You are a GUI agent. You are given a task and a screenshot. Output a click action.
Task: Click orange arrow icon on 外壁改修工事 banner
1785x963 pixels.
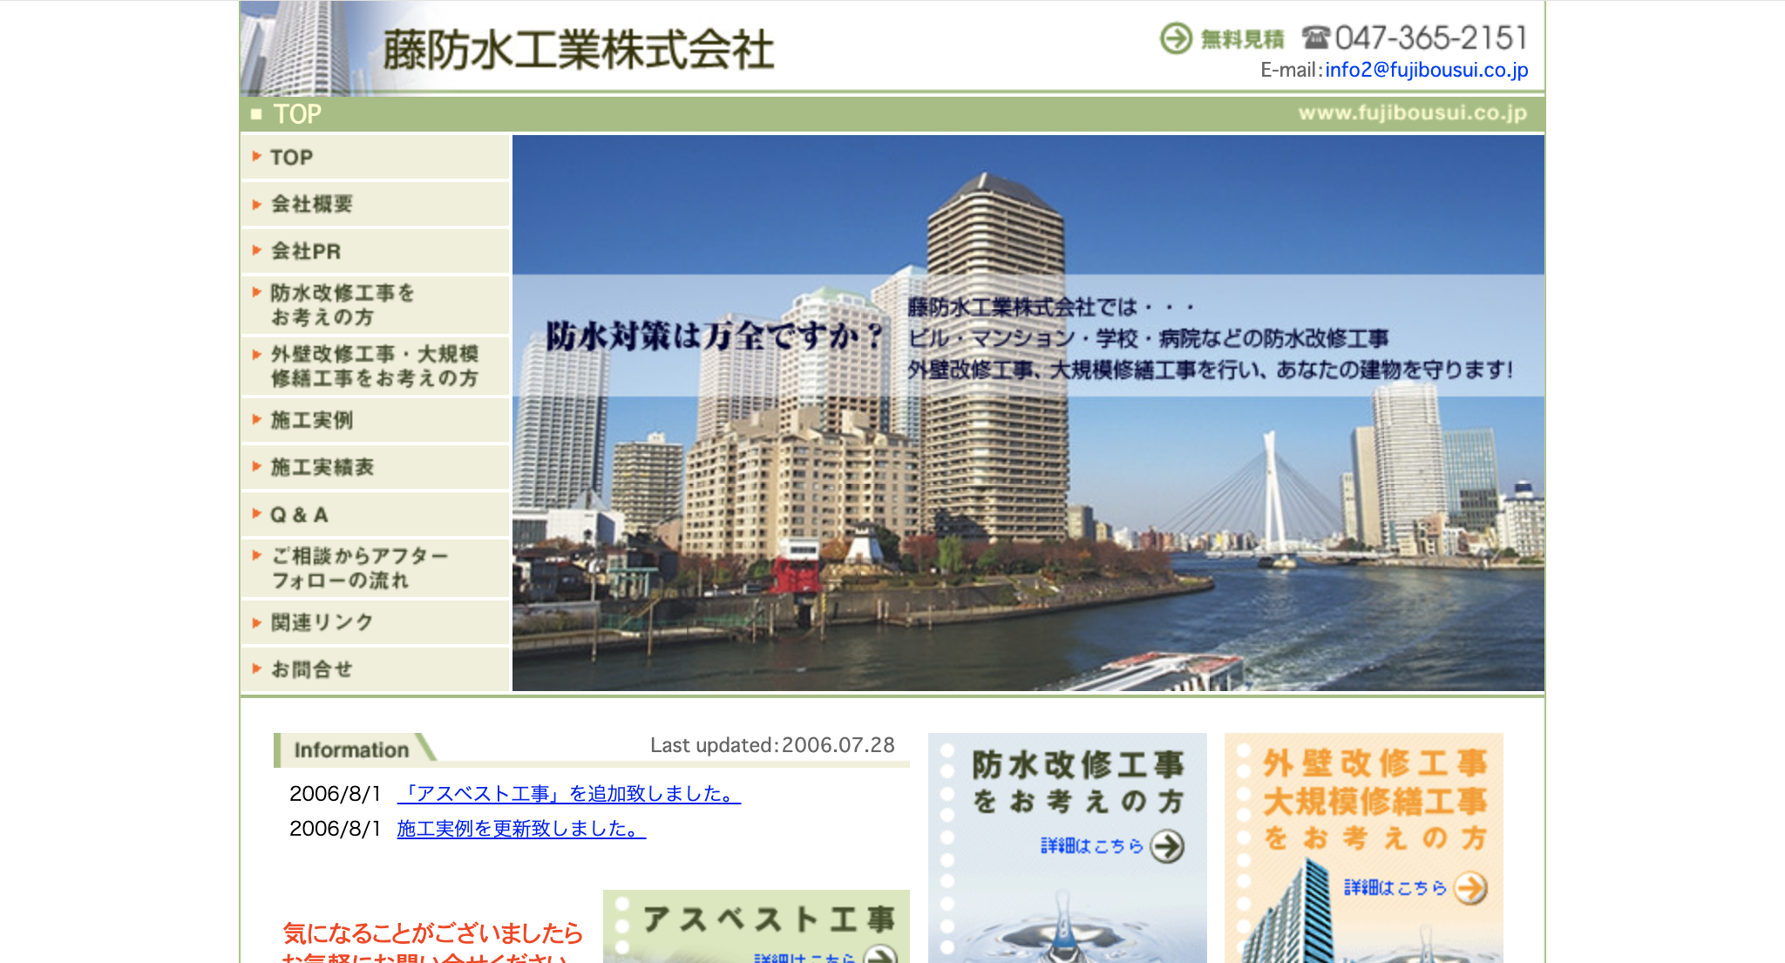pyautogui.click(x=1470, y=888)
